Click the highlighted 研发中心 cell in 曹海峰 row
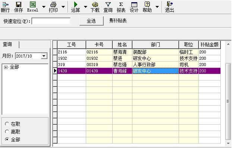The height and width of the screenshot is (148, 232). tap(156, 71)
